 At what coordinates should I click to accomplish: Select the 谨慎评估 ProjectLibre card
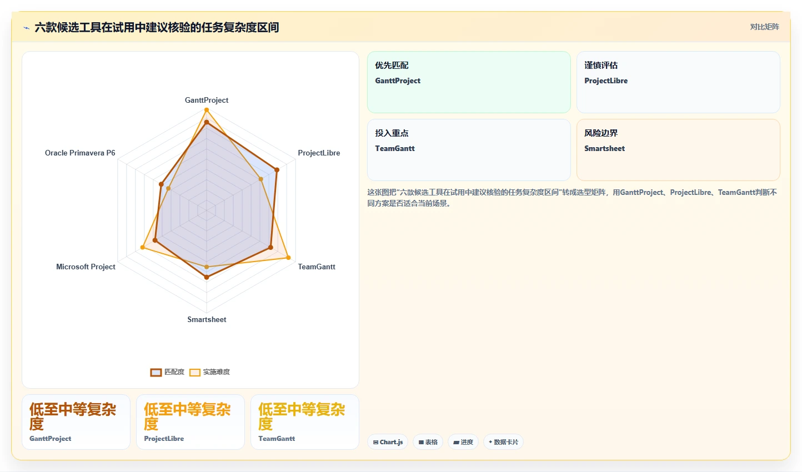pyautogui.click(x=678, y=82)
